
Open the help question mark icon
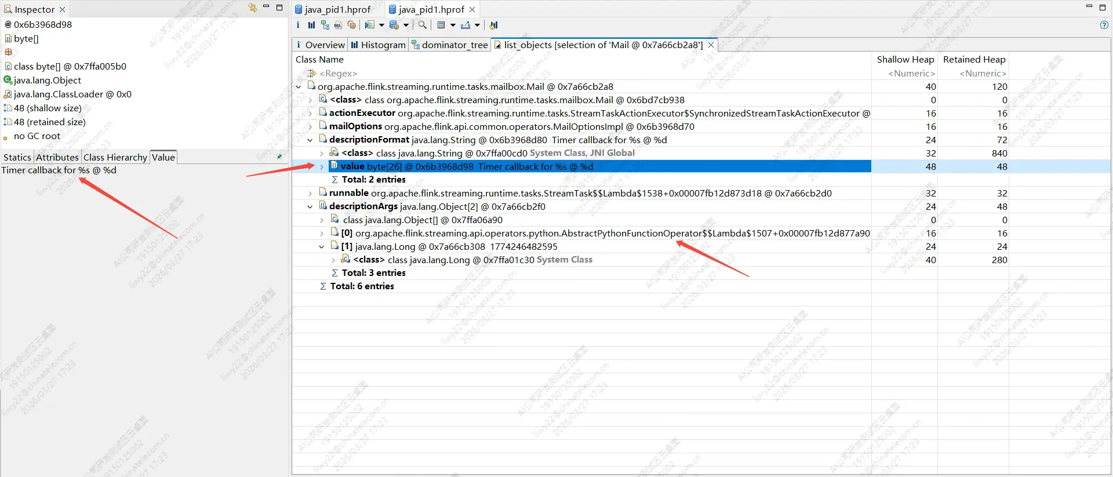point(1104,25)
